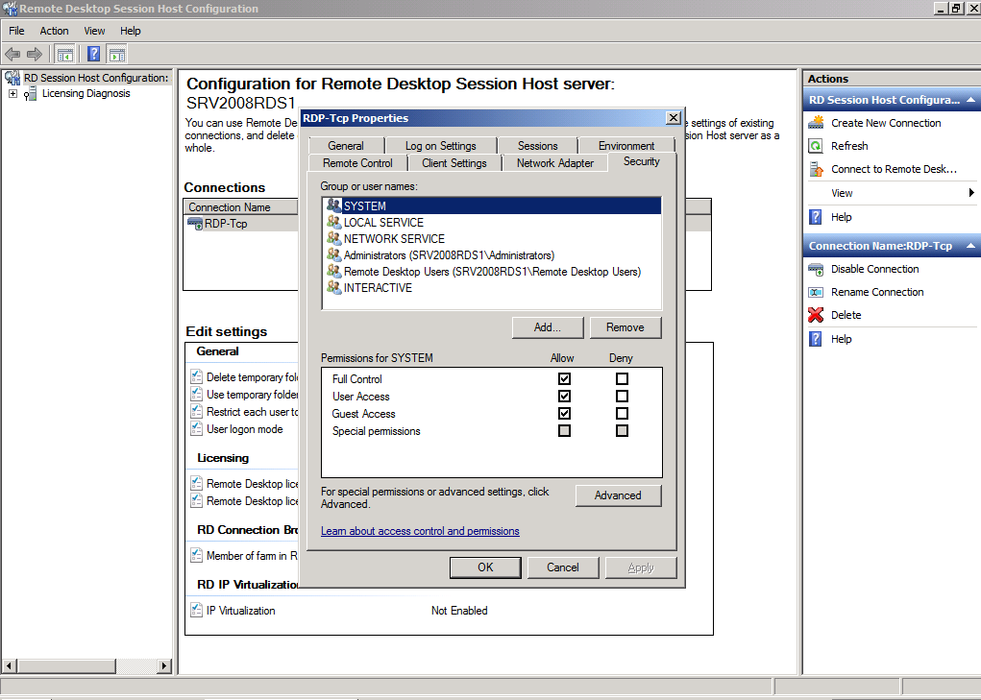Click the INTERACTIVE group icon
The width and height of the screenshot is (981, 700).
coord(334,287)
